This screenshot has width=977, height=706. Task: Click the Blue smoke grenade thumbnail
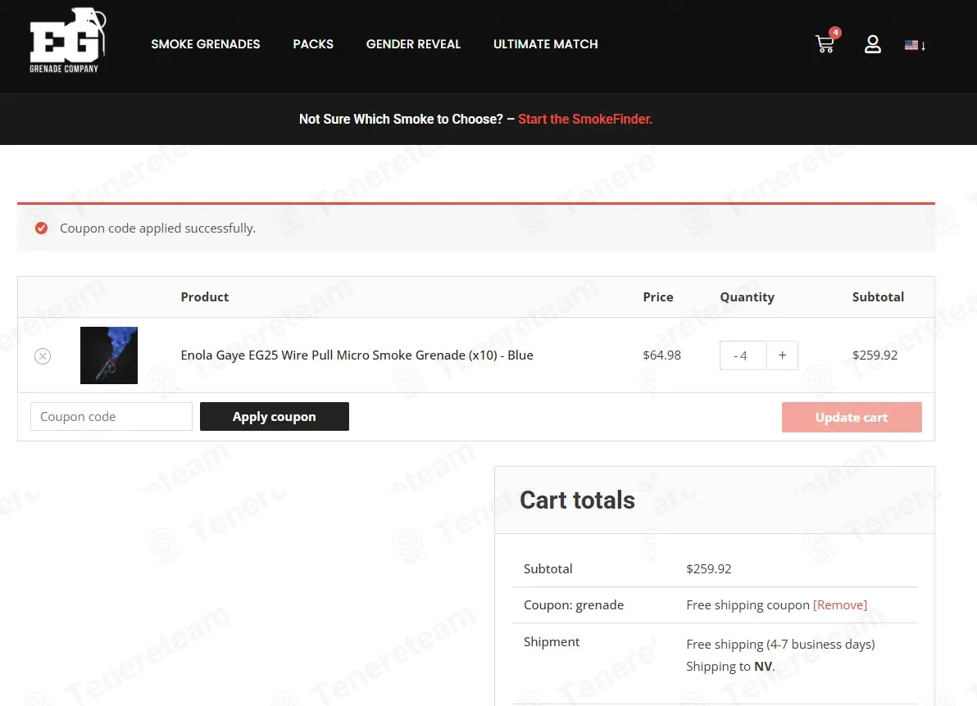click(108, 355)
